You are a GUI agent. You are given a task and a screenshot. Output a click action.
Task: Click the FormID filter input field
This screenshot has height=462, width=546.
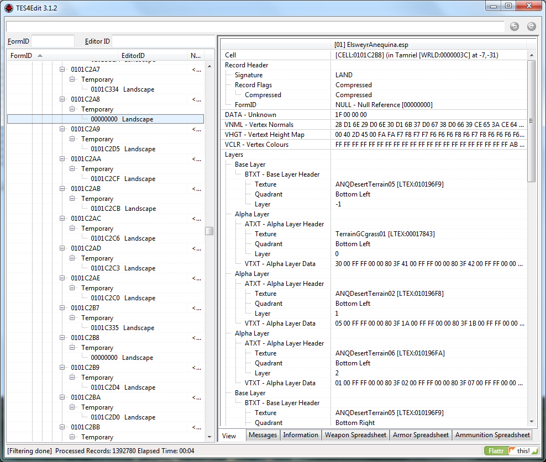click(53, 40)
